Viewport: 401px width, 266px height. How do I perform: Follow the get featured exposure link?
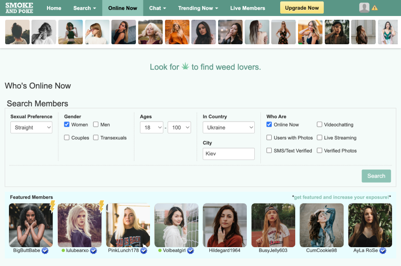click(x=341, y=197)
